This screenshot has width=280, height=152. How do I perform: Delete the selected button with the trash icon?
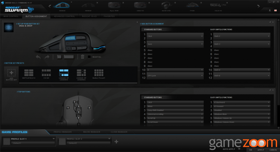click(83, 57)
